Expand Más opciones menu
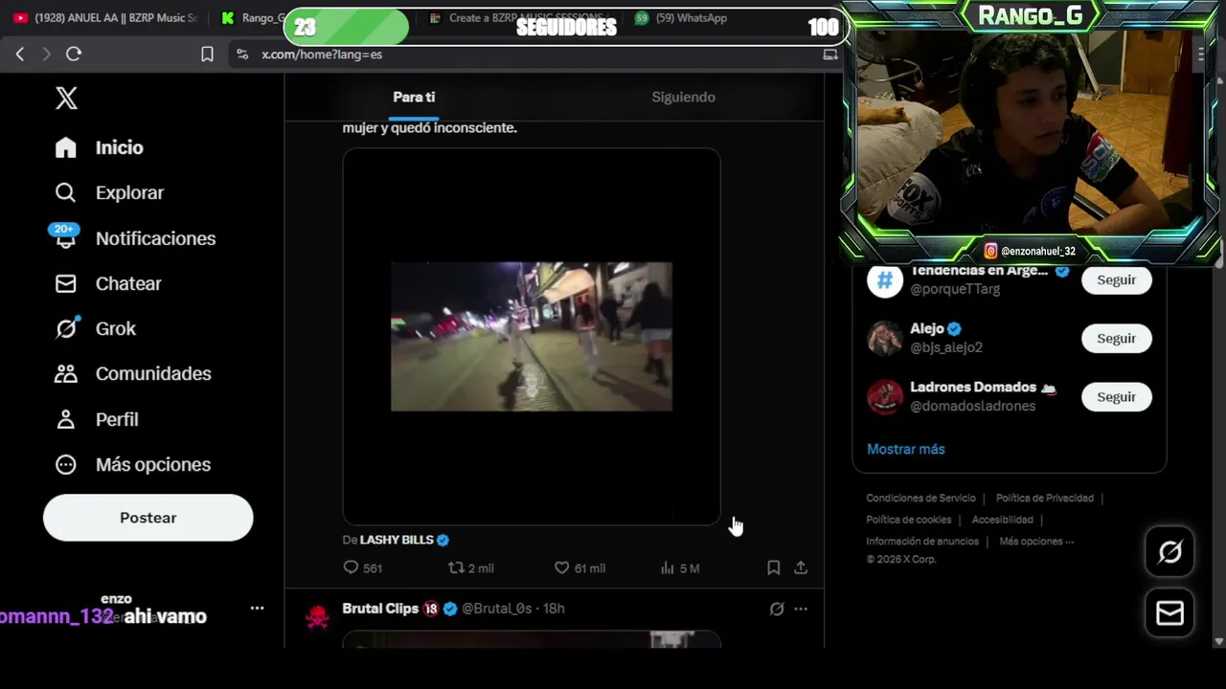This screenshot has width=1226, height=689. pyautogui.click(x=132, y=464)
